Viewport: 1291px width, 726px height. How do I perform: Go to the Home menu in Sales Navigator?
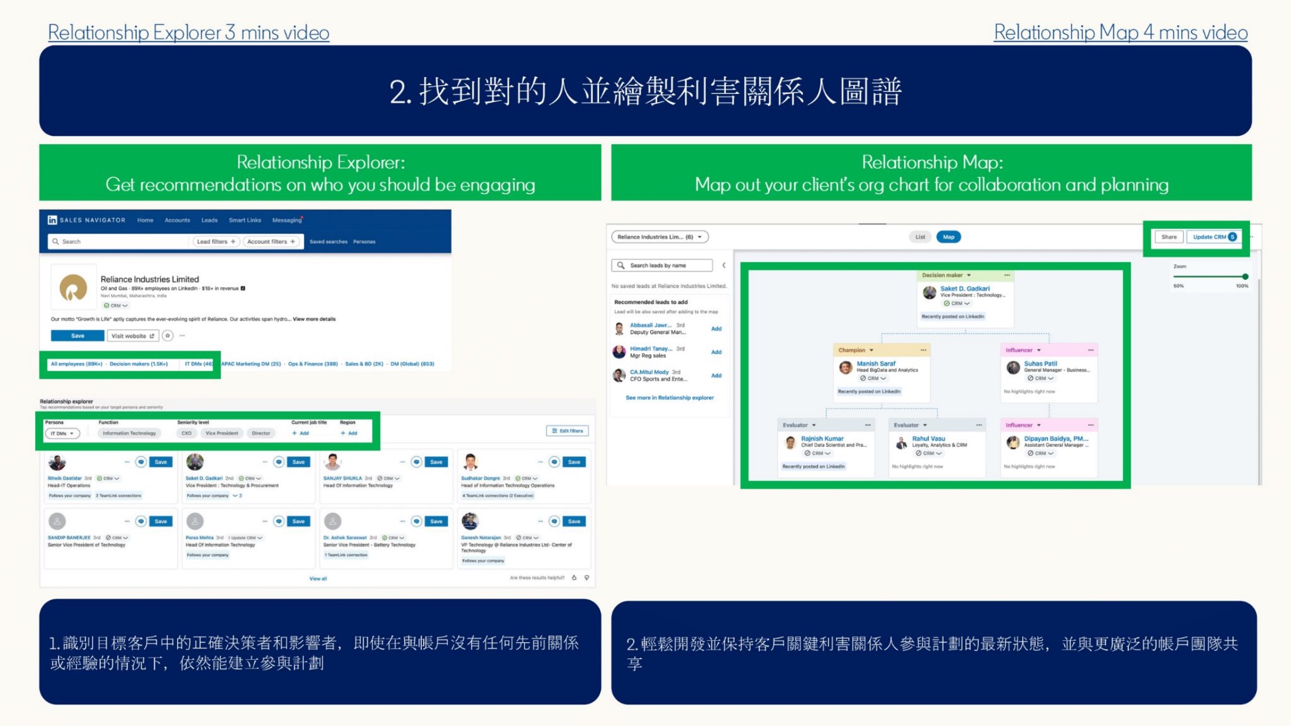click(145, 220)
